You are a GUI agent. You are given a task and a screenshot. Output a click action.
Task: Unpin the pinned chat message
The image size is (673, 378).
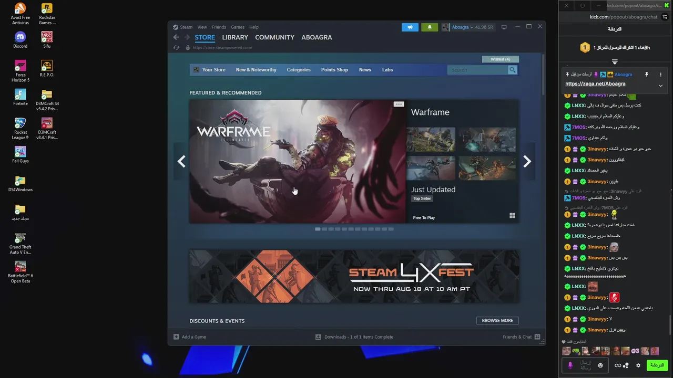click(x=647, y=75)
